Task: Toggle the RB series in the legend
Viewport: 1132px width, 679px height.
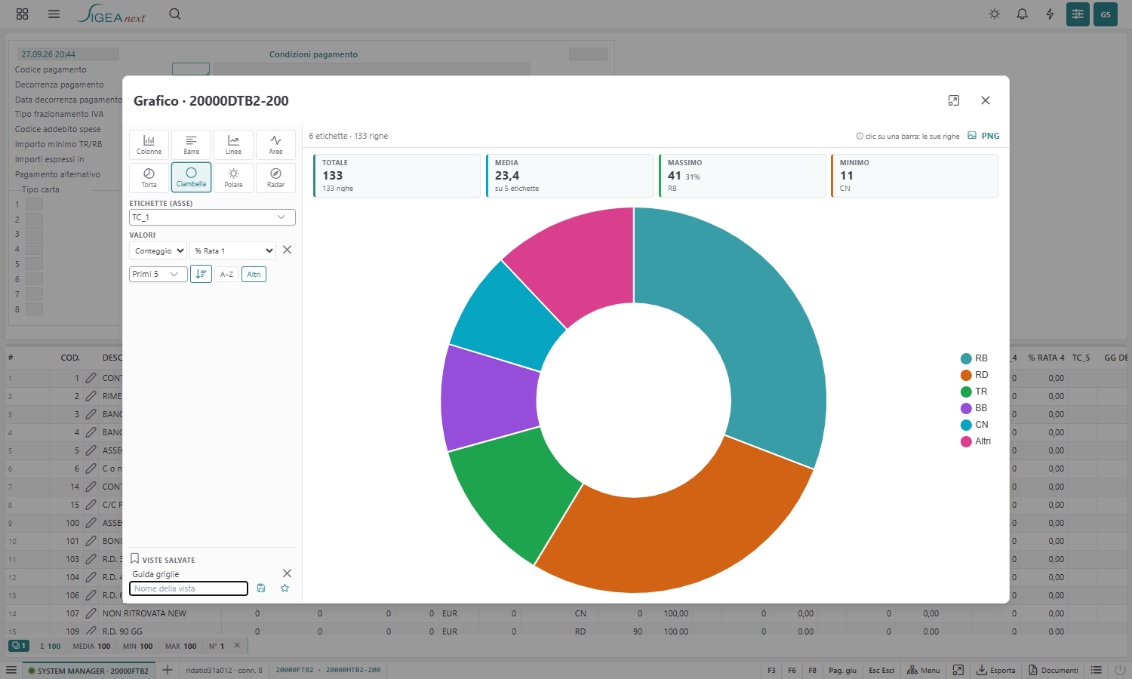Action: (974, 358)
